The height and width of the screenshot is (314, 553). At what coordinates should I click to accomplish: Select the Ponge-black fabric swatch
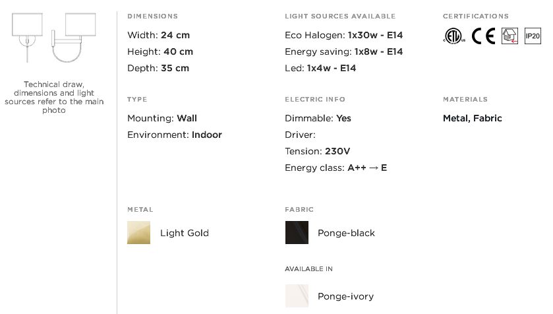click(x=297, y=232)
